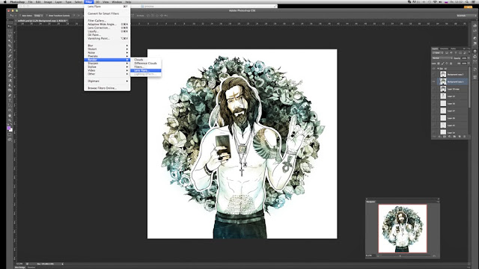Click the Delete layer trash icon
Screen dimensions: 479x269
coord(465,137)
